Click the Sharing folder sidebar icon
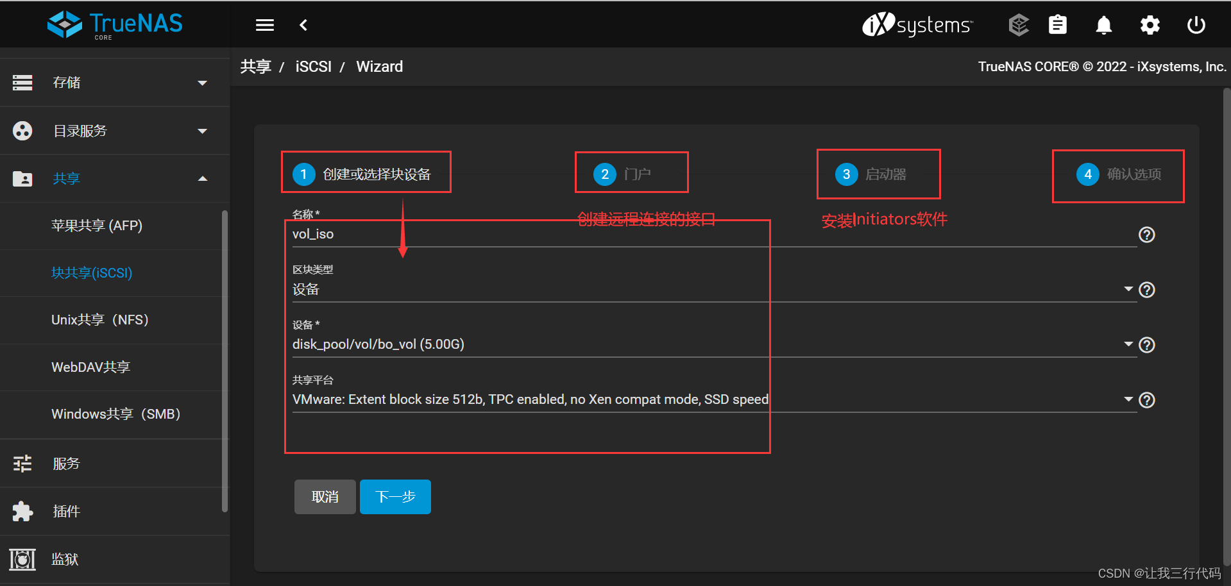 point(22,178)
